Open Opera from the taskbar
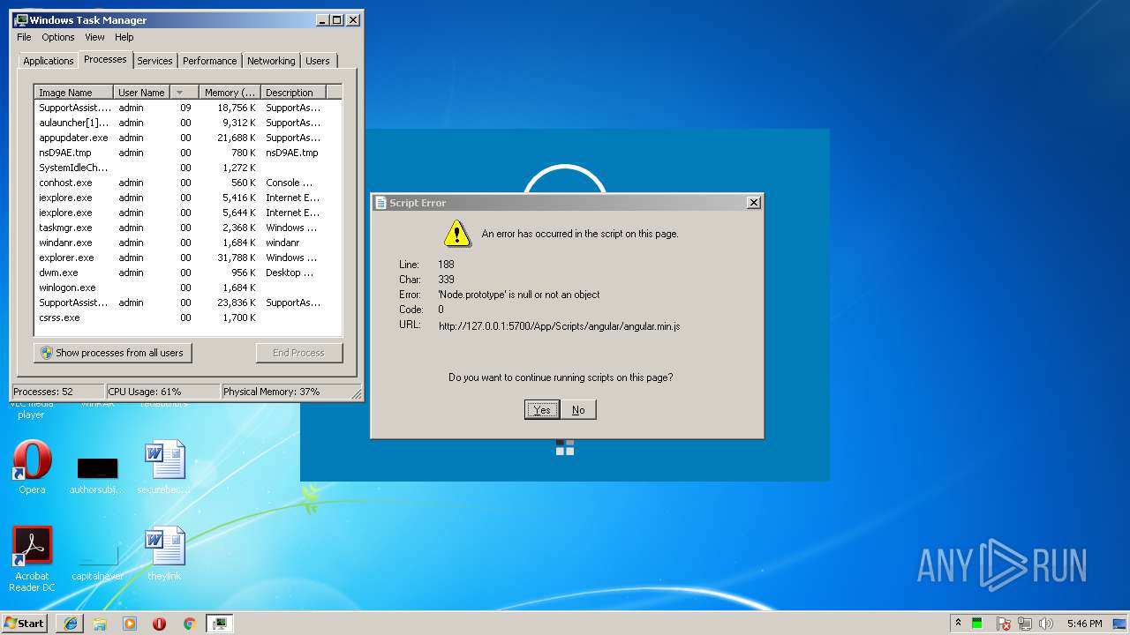This screenshot has height=635, width=1130. [x=160, y=623]
